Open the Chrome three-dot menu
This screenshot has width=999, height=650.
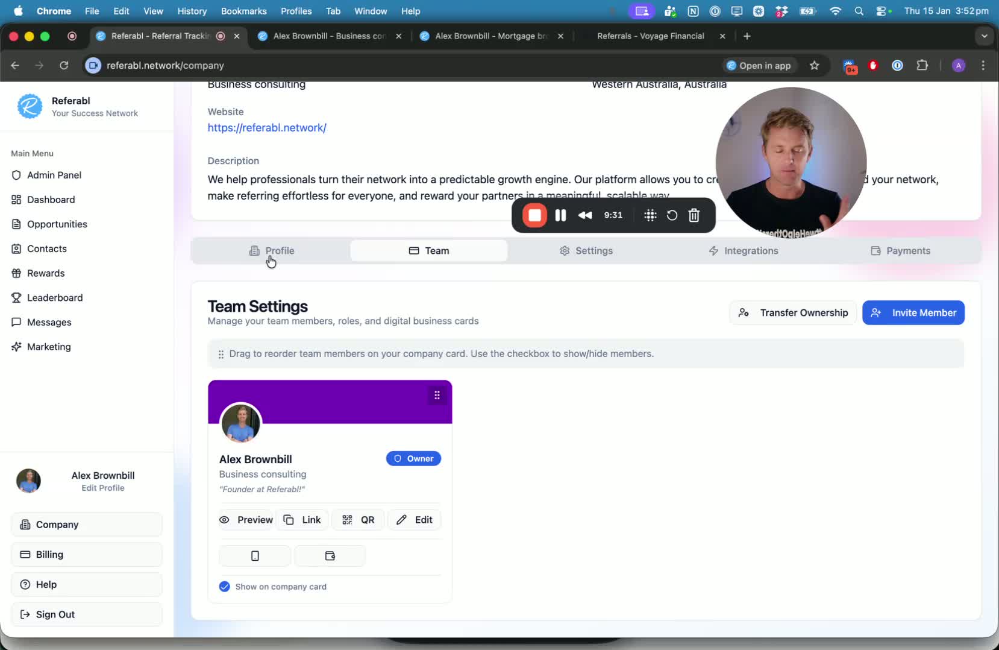point(983,65)
